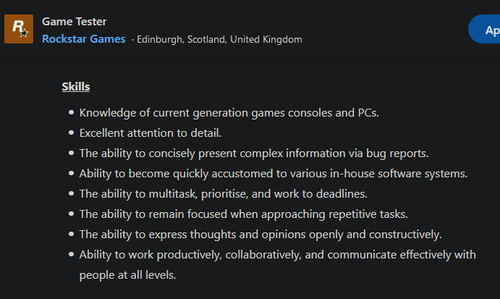Click the in-house software systems line
This screenshot has height=299, width=500.
(x=273, y=174)
